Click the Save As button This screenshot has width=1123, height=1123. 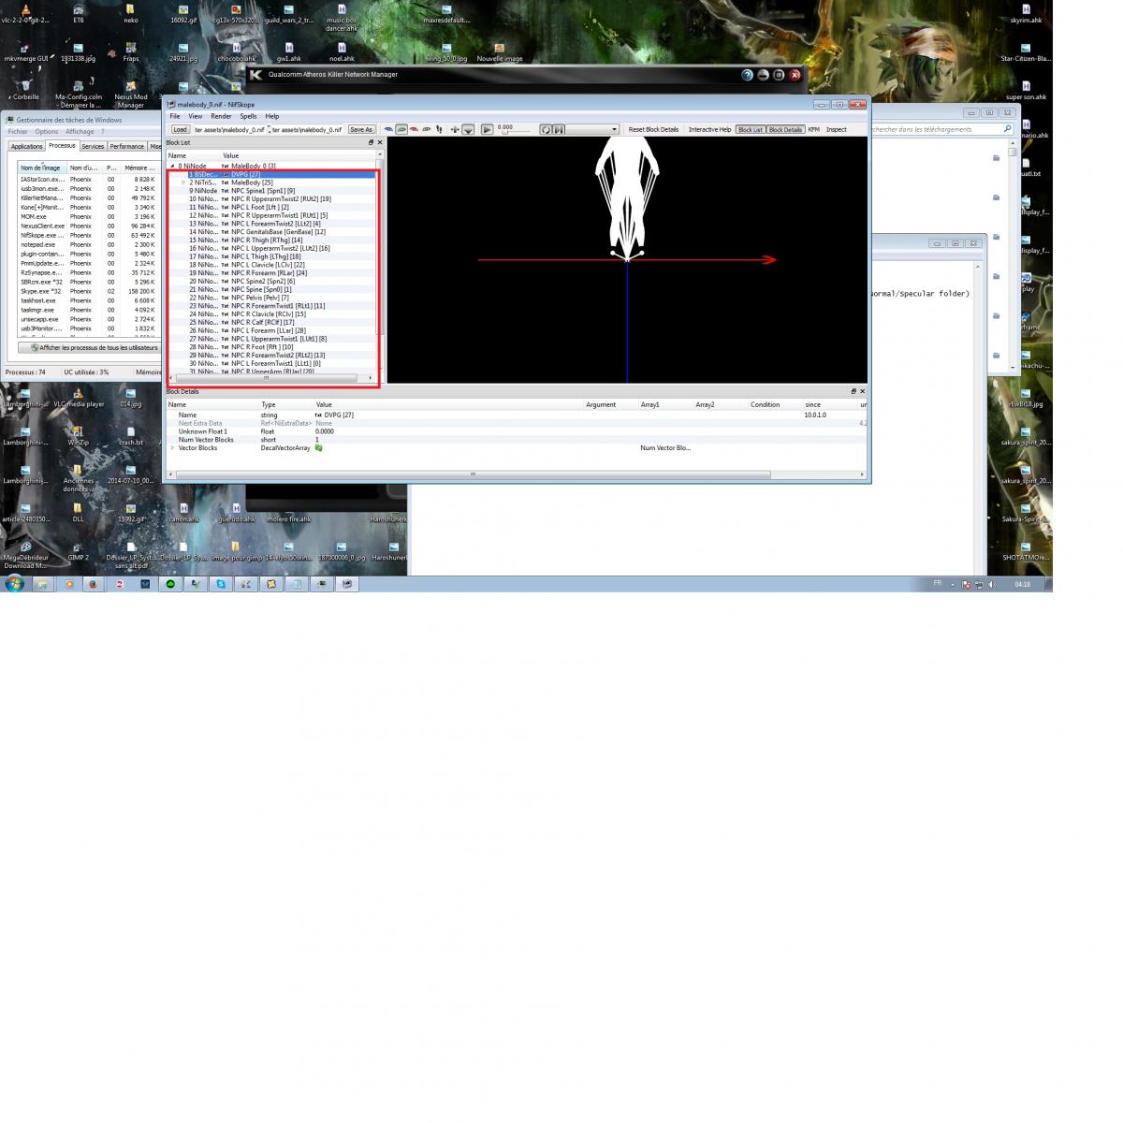tap(361, 129)
